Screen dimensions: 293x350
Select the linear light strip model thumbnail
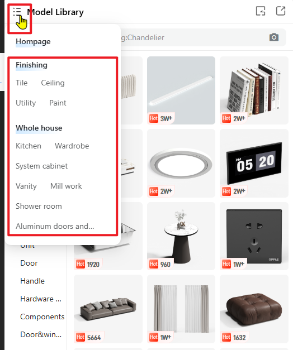[x=181, y=90]
